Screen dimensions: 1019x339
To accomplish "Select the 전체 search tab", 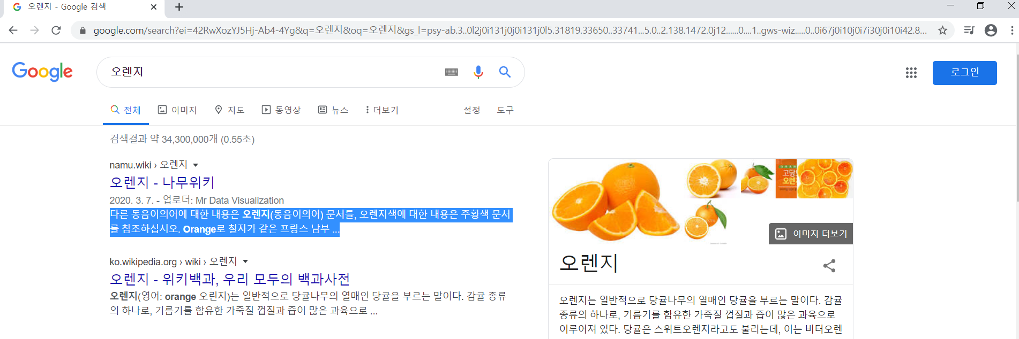I will click(126, 110).
